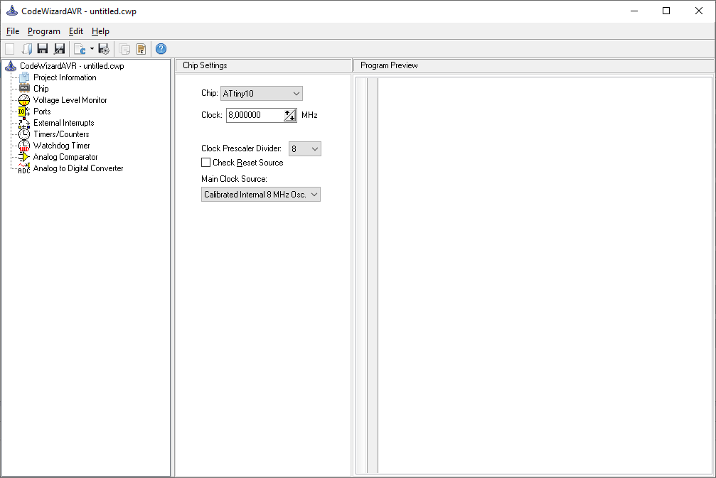Click the Clock value spinner arrows
This screenshot has height=478, width=716.
(x=290, y=115)
